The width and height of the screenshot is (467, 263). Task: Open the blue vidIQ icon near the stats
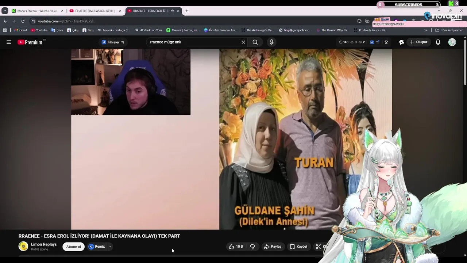(x=372, y=42)
